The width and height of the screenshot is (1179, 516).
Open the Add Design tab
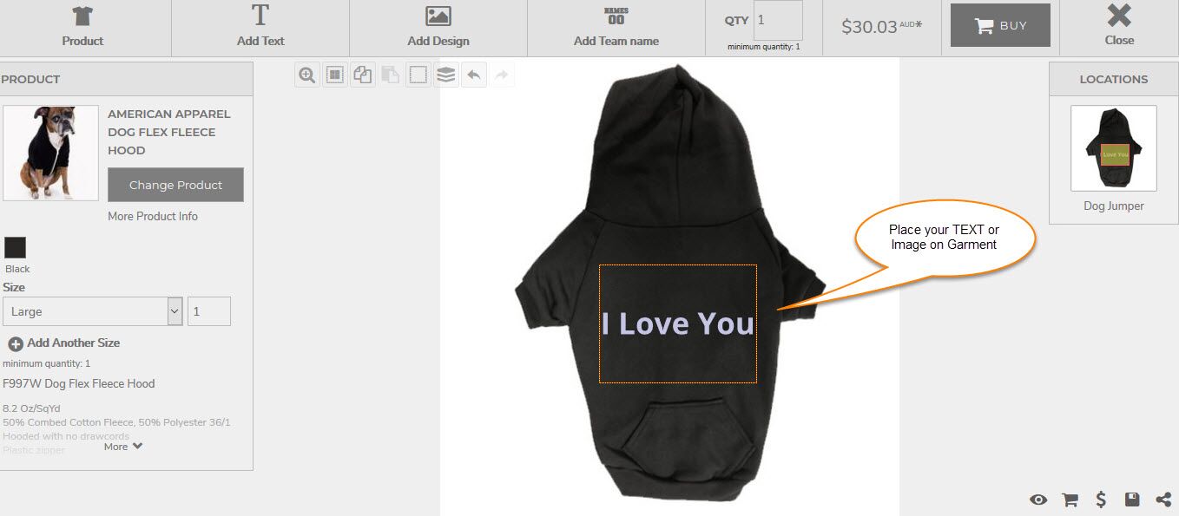click(x=438, y=28)
